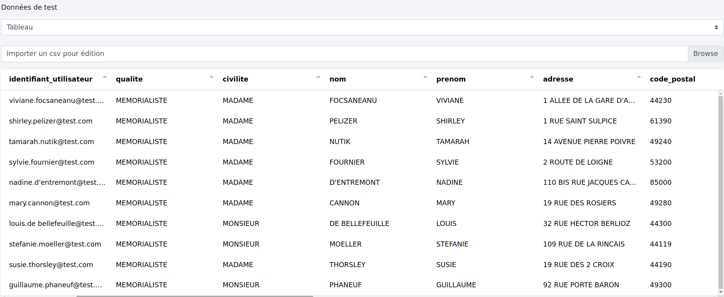
Task: Click the adresse column sort arrow
Action: pos(639,77)
